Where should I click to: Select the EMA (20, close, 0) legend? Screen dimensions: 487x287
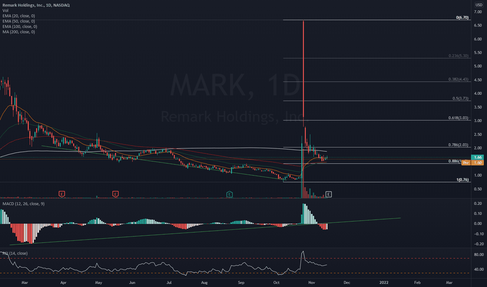pos(19,16)
